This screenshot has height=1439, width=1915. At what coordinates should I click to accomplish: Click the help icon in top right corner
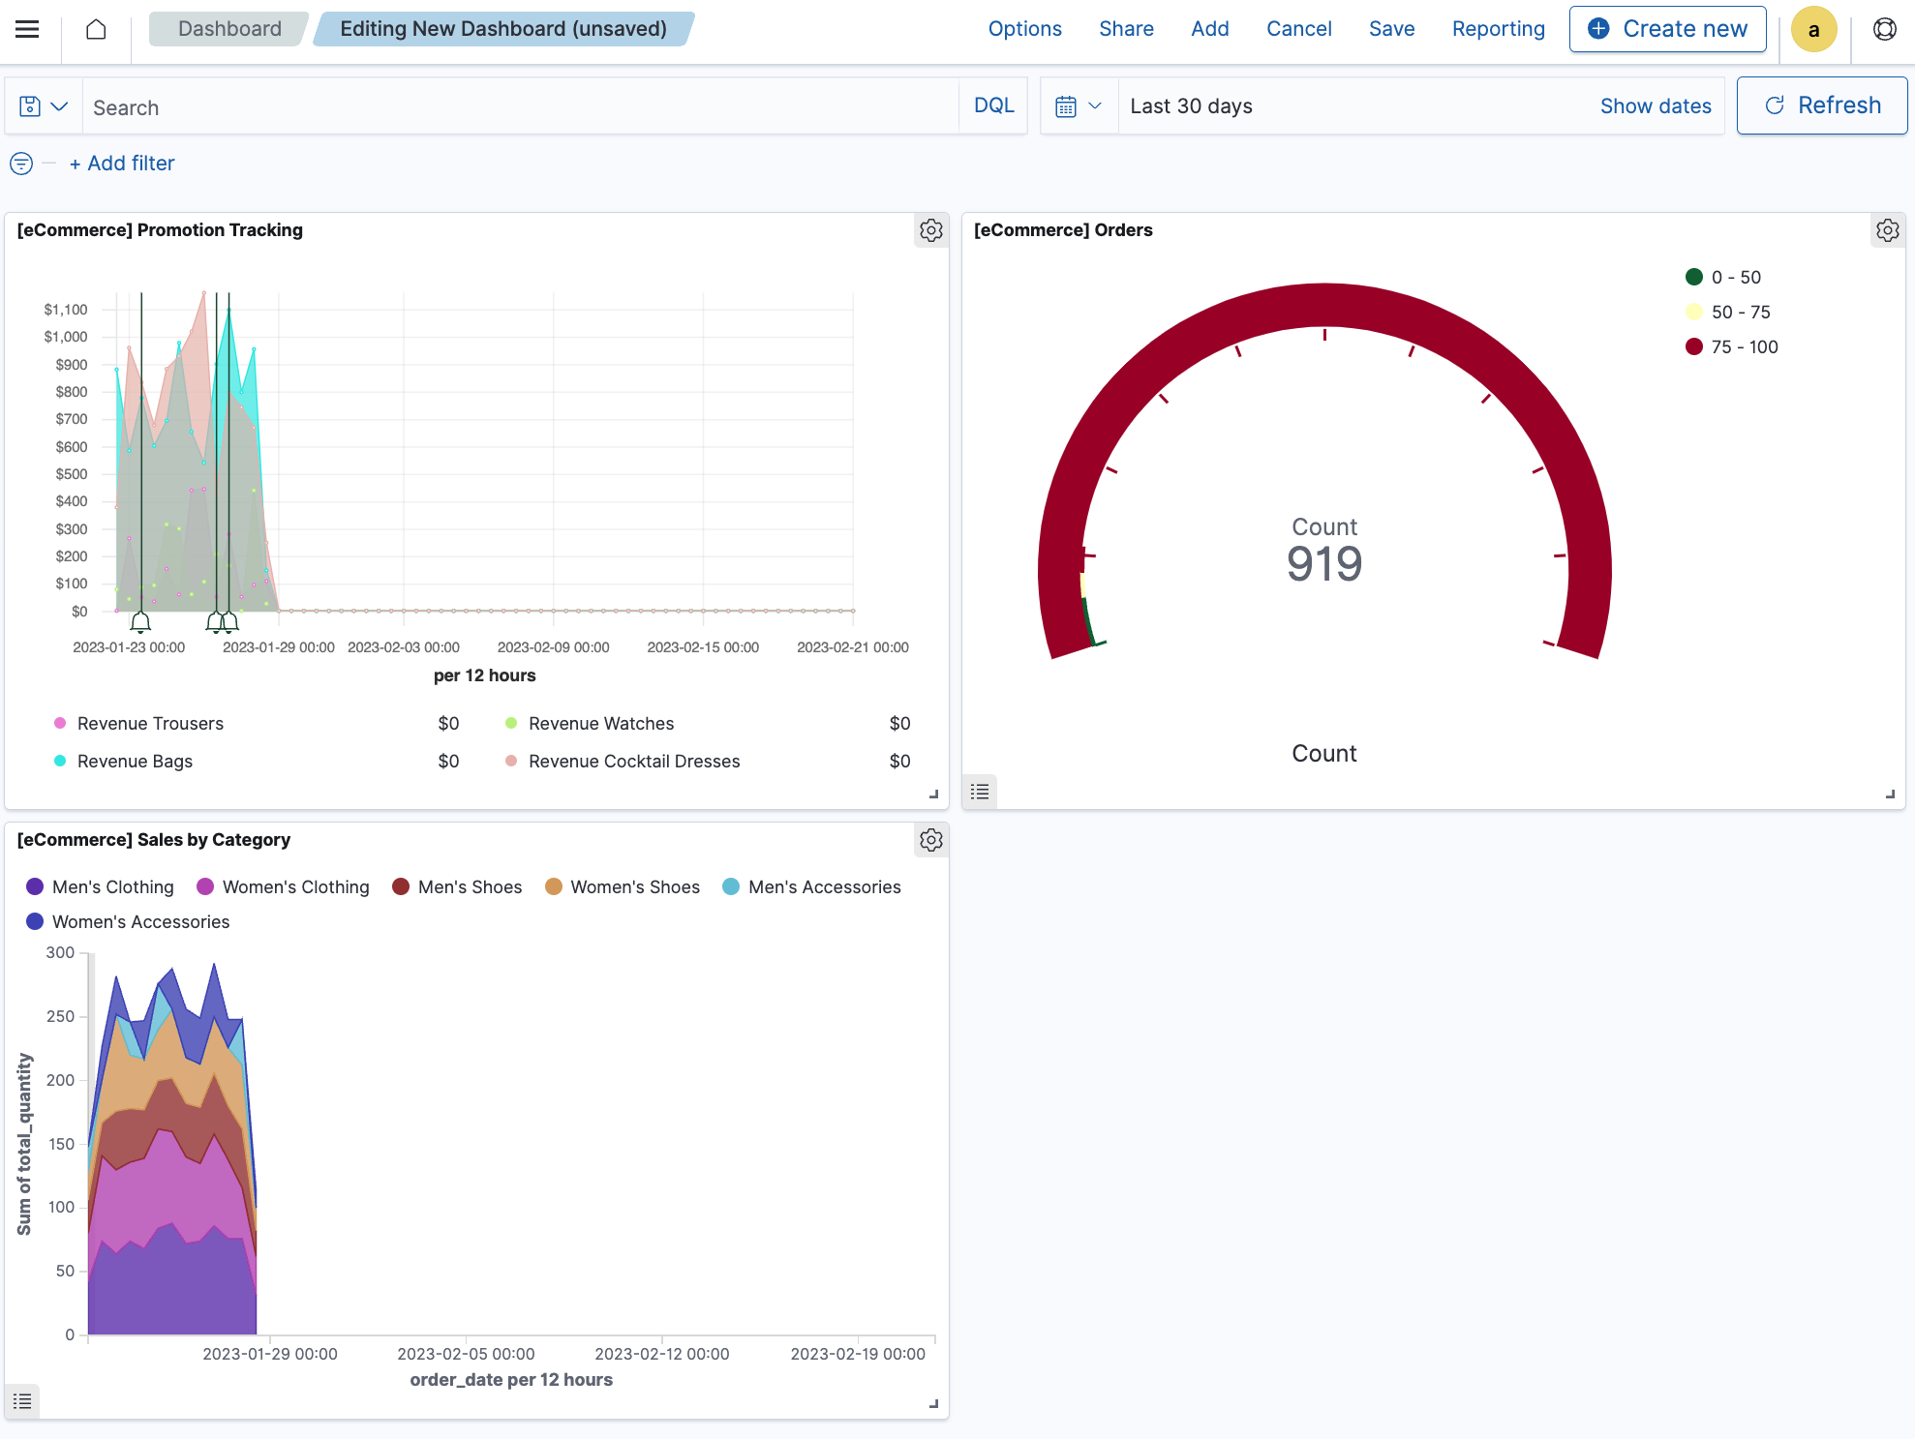[1885, 29]
